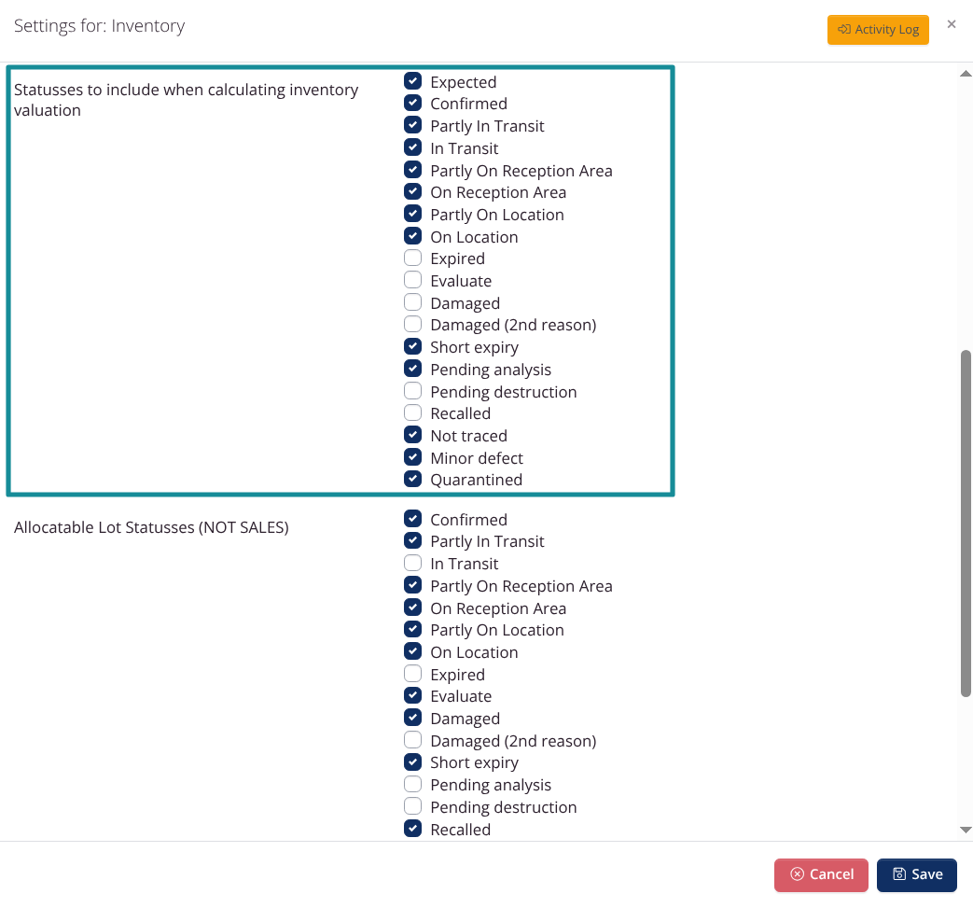Screen dimensions: 973x908
Task: Open the Activity Log
Action: click(878, 30)
